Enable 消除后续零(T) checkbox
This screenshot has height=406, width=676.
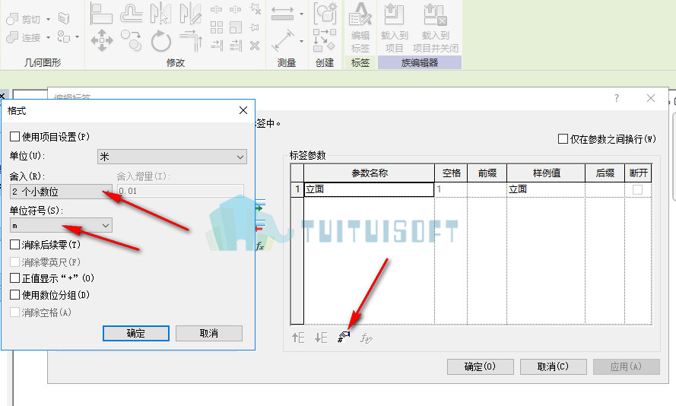coord(14,244)
